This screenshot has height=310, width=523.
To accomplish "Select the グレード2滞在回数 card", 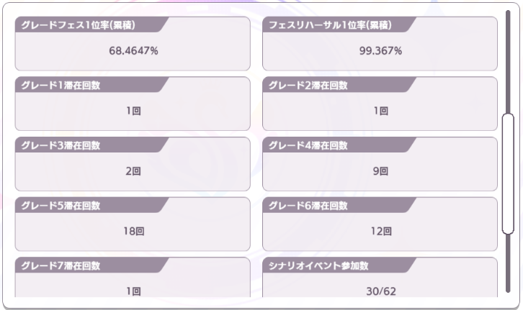I will click(380, 104).
